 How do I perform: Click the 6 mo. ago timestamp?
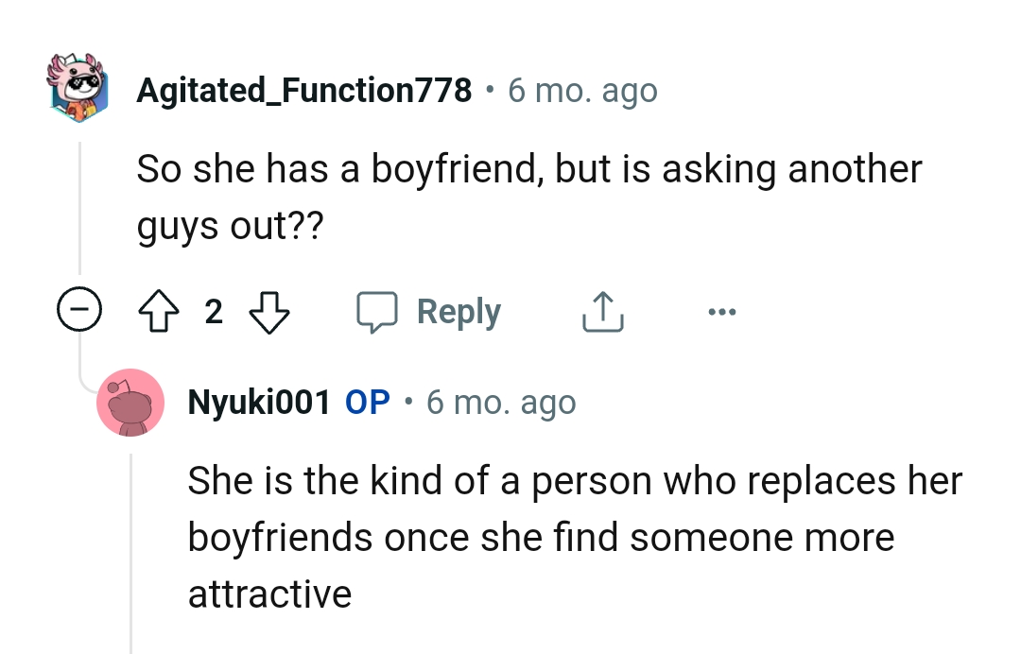[580, 90]
